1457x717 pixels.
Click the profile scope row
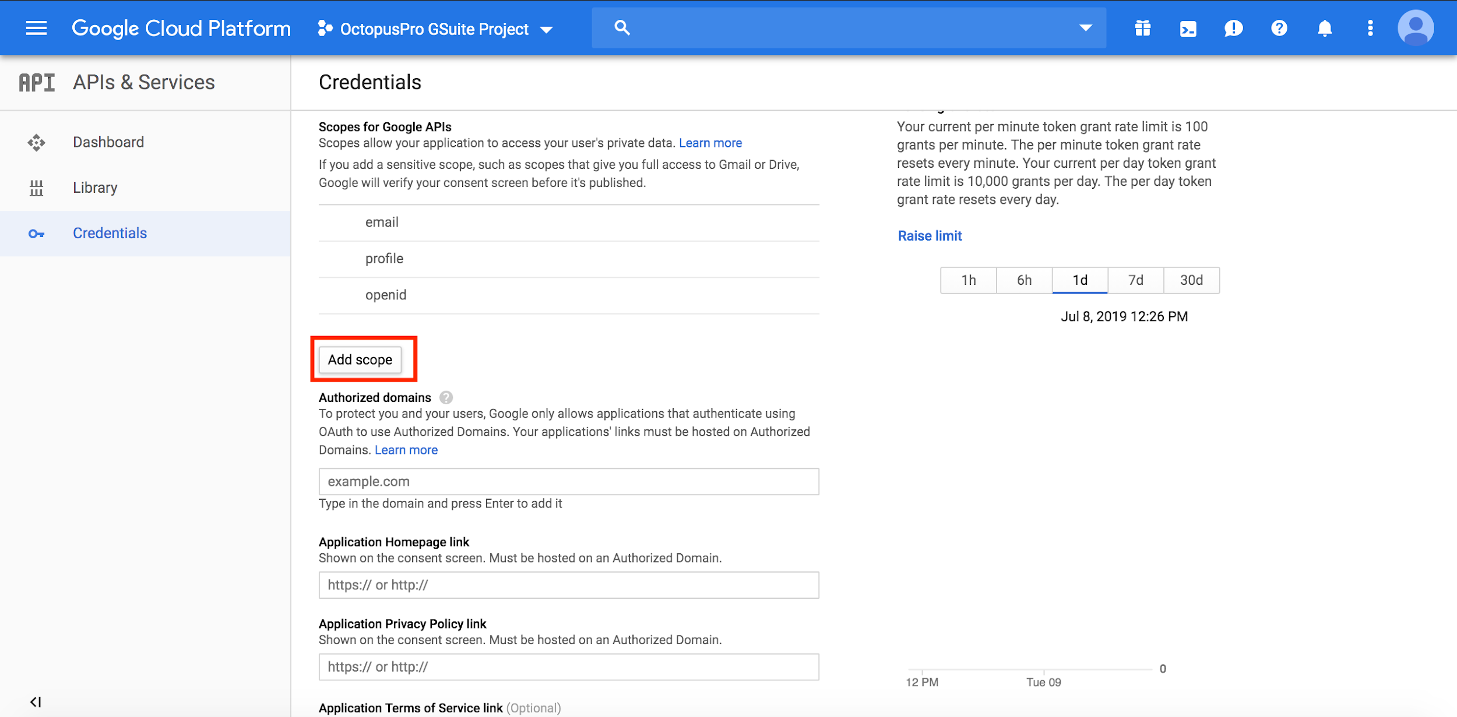coord(569,259)
